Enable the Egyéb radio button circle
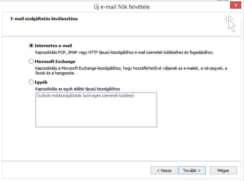Image resolution: width=244 pixels, height=181 pixels. [31, 82]
